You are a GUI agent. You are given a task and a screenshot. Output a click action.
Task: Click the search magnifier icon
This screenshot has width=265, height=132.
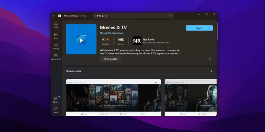pyautogui.click(x=171, y=16)
